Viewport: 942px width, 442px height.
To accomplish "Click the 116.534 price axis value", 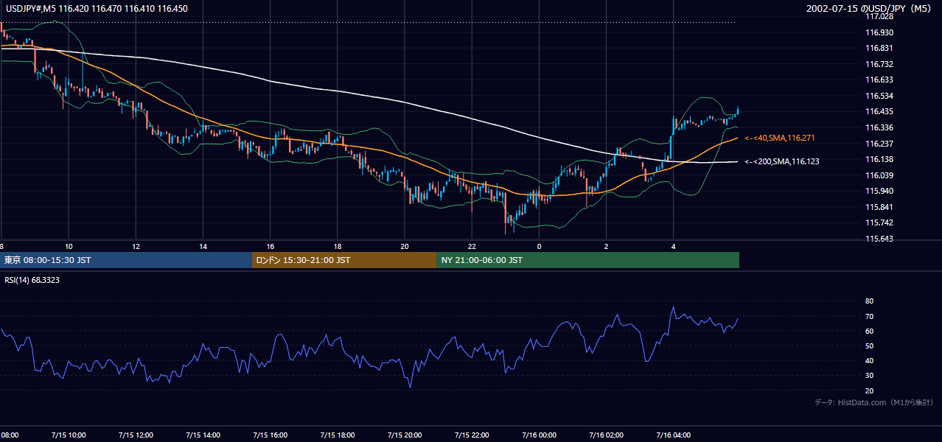I will tap(880, 96).
